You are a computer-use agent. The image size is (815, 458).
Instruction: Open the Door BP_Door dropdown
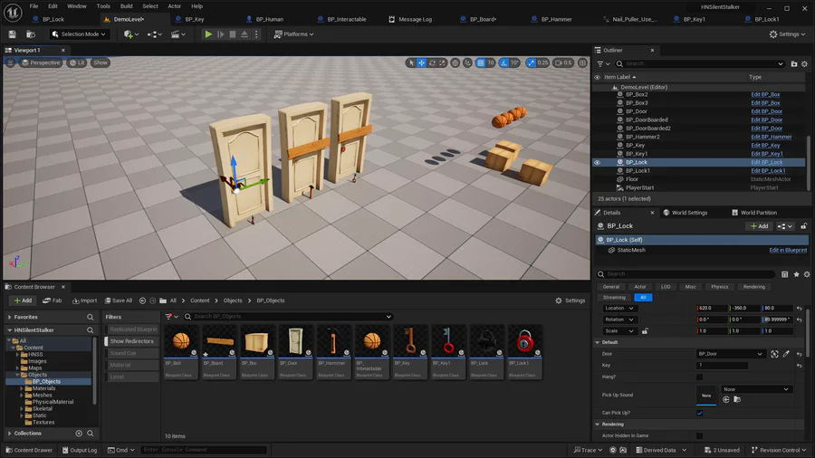(x=731, y=354)
